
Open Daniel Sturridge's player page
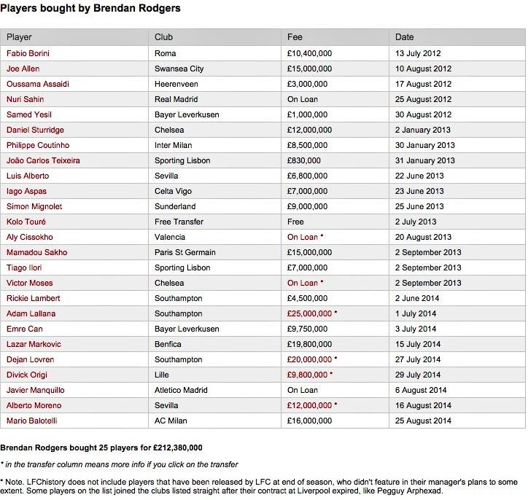pyautogui.click(x=35, y=130)
